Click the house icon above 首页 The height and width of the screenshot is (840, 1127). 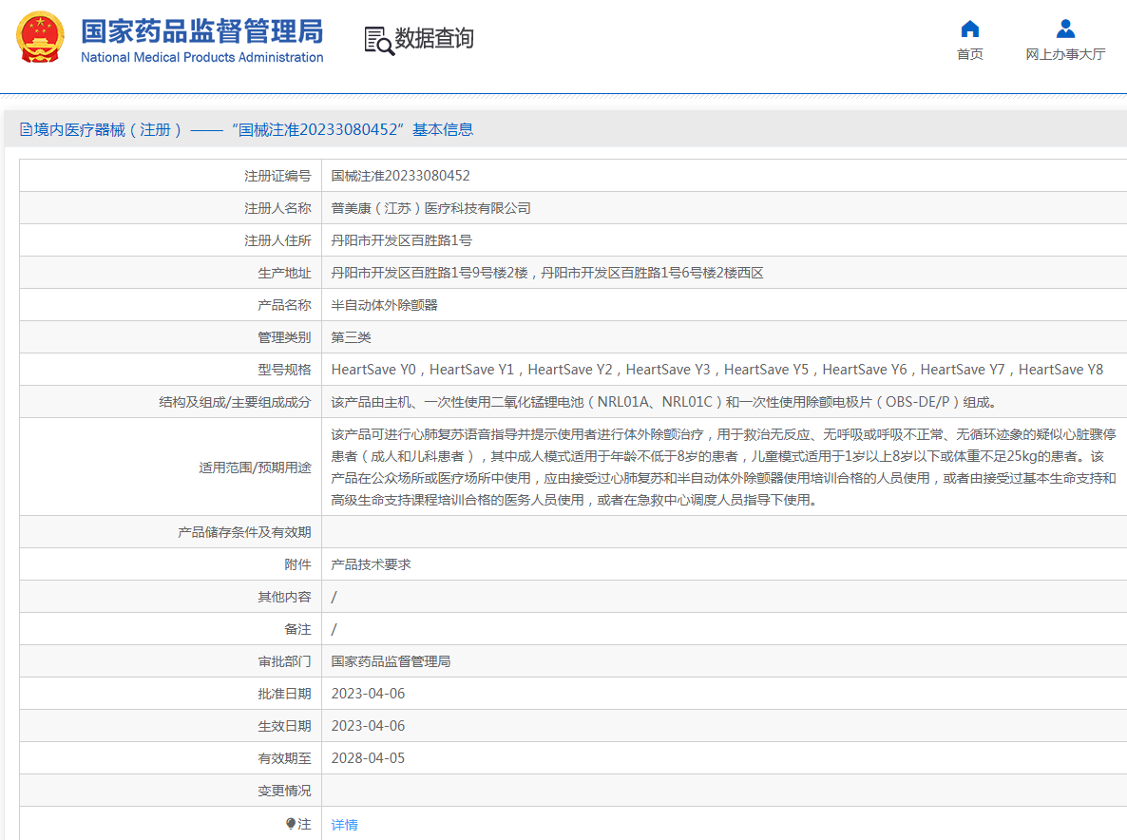(x=969, y=29)
